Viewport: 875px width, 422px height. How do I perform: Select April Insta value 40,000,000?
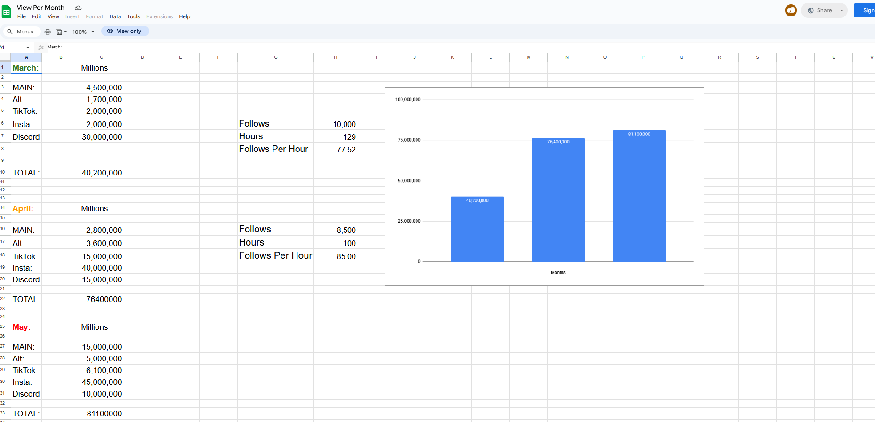[x=102, y=268]
